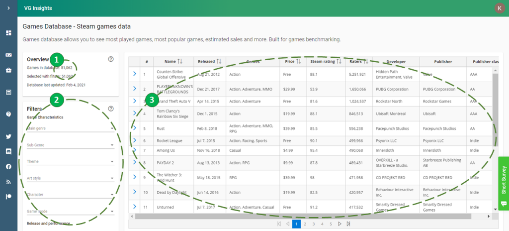Open the Main genre dropdown
The image size is (509, 231).
71,128
